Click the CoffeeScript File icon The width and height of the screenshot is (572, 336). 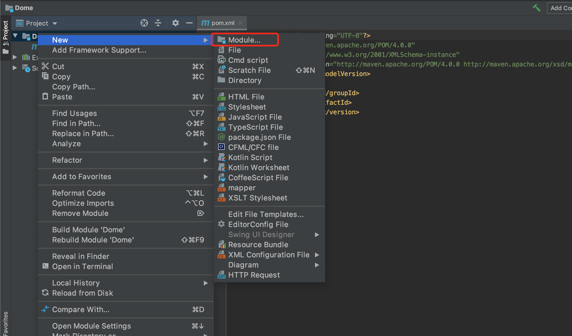[x=221, y=177]
